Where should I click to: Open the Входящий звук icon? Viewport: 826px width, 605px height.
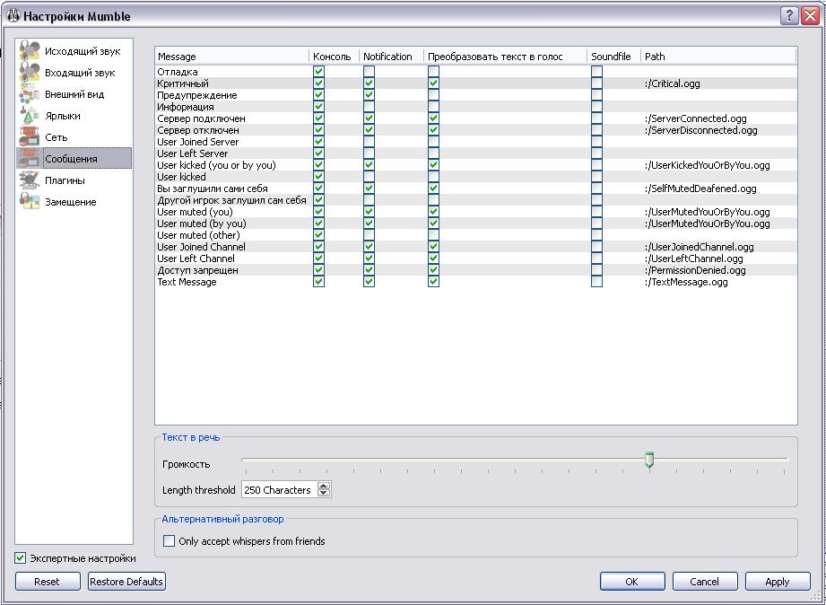pos(30,73)
